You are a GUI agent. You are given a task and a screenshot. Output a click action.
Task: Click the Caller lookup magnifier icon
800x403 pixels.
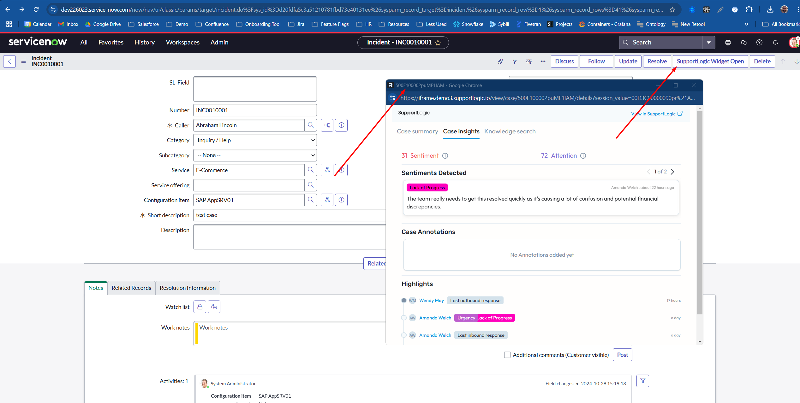click(x=311, y=125)
